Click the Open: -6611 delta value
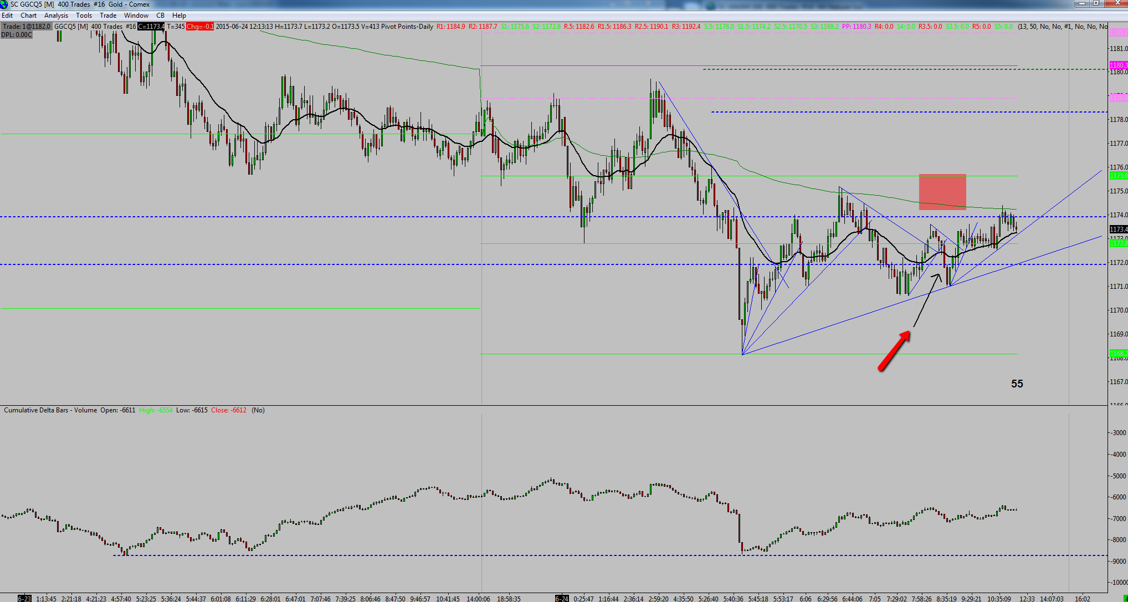The image size is (1128, 602). point(117,410)
